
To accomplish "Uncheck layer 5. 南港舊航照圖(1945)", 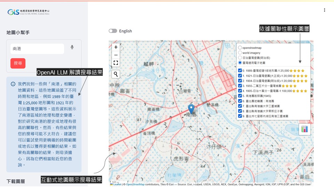I will pos(240,96).
